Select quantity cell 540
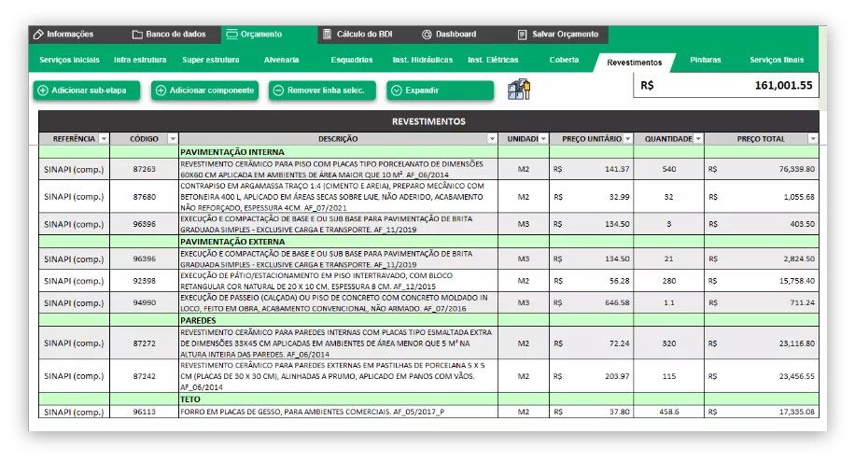Image resolution: width=855 pixels, height=462 pixels. [668, 169]
